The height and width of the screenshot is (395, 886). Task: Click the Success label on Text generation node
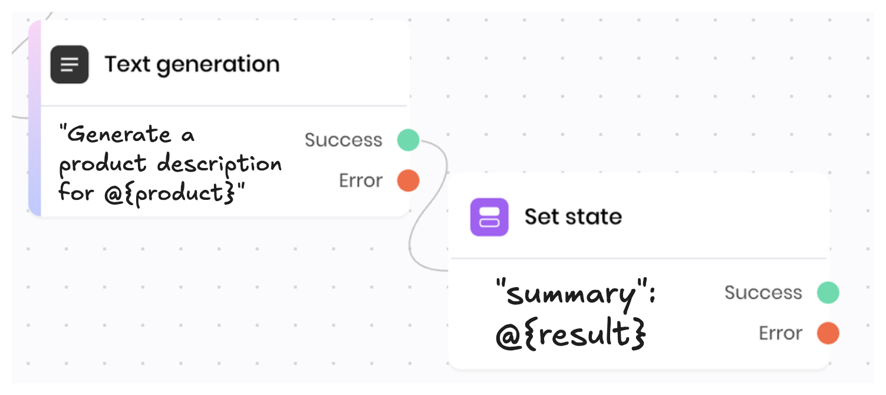coord(344,140)
